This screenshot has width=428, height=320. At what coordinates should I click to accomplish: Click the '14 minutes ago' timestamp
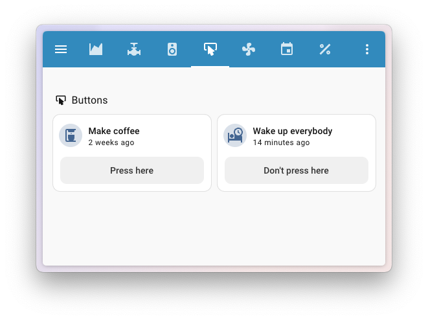click(x=281, y=143)
